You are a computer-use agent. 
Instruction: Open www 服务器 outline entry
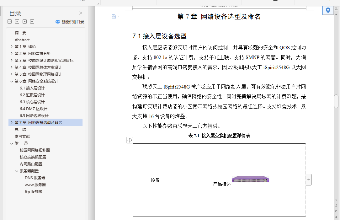pyautogui.click(x=35, y=185)
